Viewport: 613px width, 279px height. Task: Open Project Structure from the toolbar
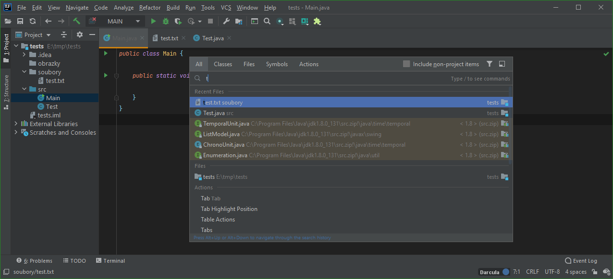point(239,21)
